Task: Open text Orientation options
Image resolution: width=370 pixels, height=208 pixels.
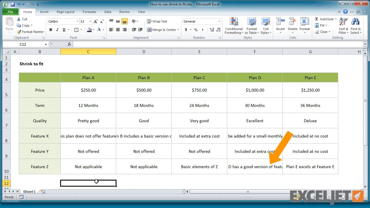Action: pyautogui.click(x=134, y=21)
